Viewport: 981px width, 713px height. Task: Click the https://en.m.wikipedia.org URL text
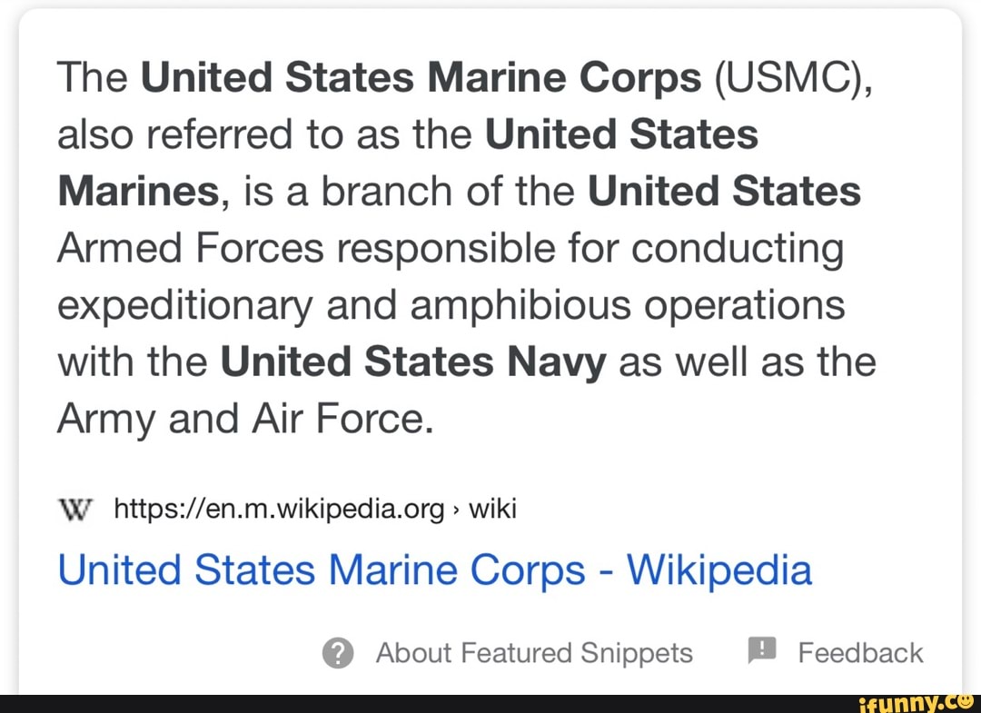pyautogui.click(x=276, y=510)
